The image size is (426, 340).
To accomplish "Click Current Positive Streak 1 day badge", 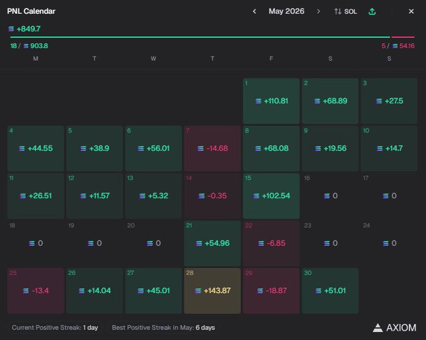I will (55, 327).
